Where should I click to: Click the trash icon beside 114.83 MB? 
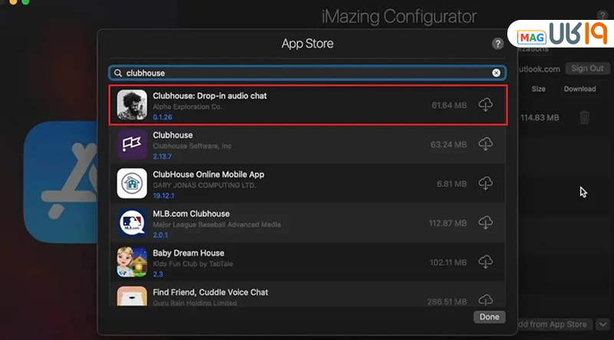pos(584,117)
